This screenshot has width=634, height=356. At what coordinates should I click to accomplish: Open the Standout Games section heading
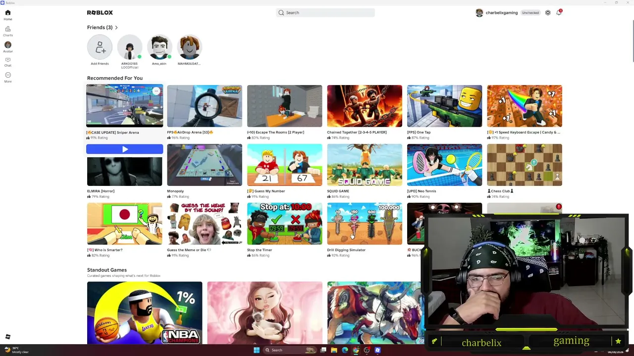pos(107,270)
